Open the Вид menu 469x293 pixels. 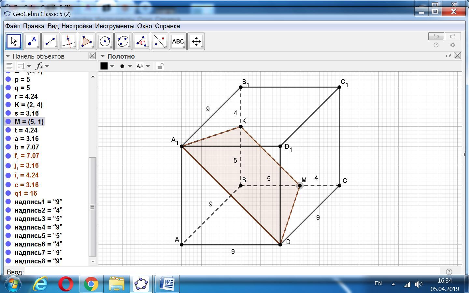pyautogui.click(x=53, y=26)
